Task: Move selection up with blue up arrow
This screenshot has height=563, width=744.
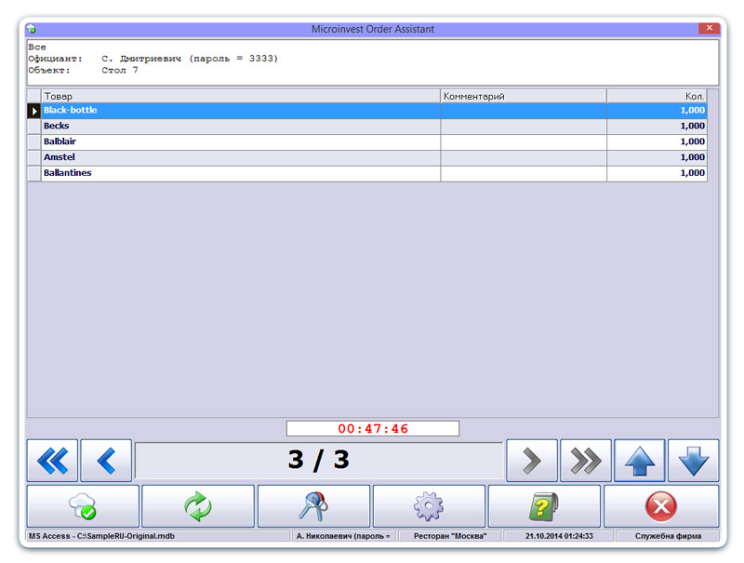Action: (x=640, y=461)
